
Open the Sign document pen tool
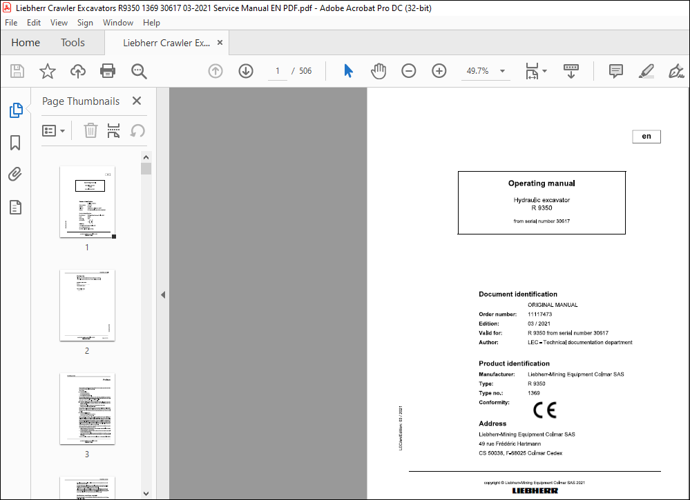pyautogui.click(x=676, y=71)
